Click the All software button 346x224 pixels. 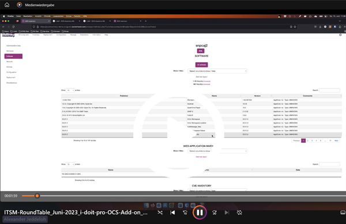coord(201,64)
